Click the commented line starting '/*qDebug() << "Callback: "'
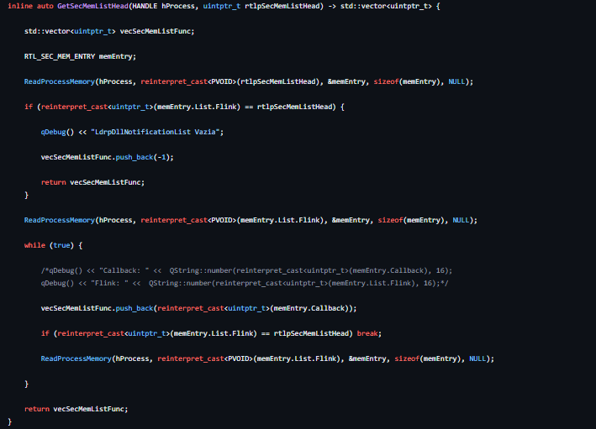The image size is (596, 429). coord(246,270)
